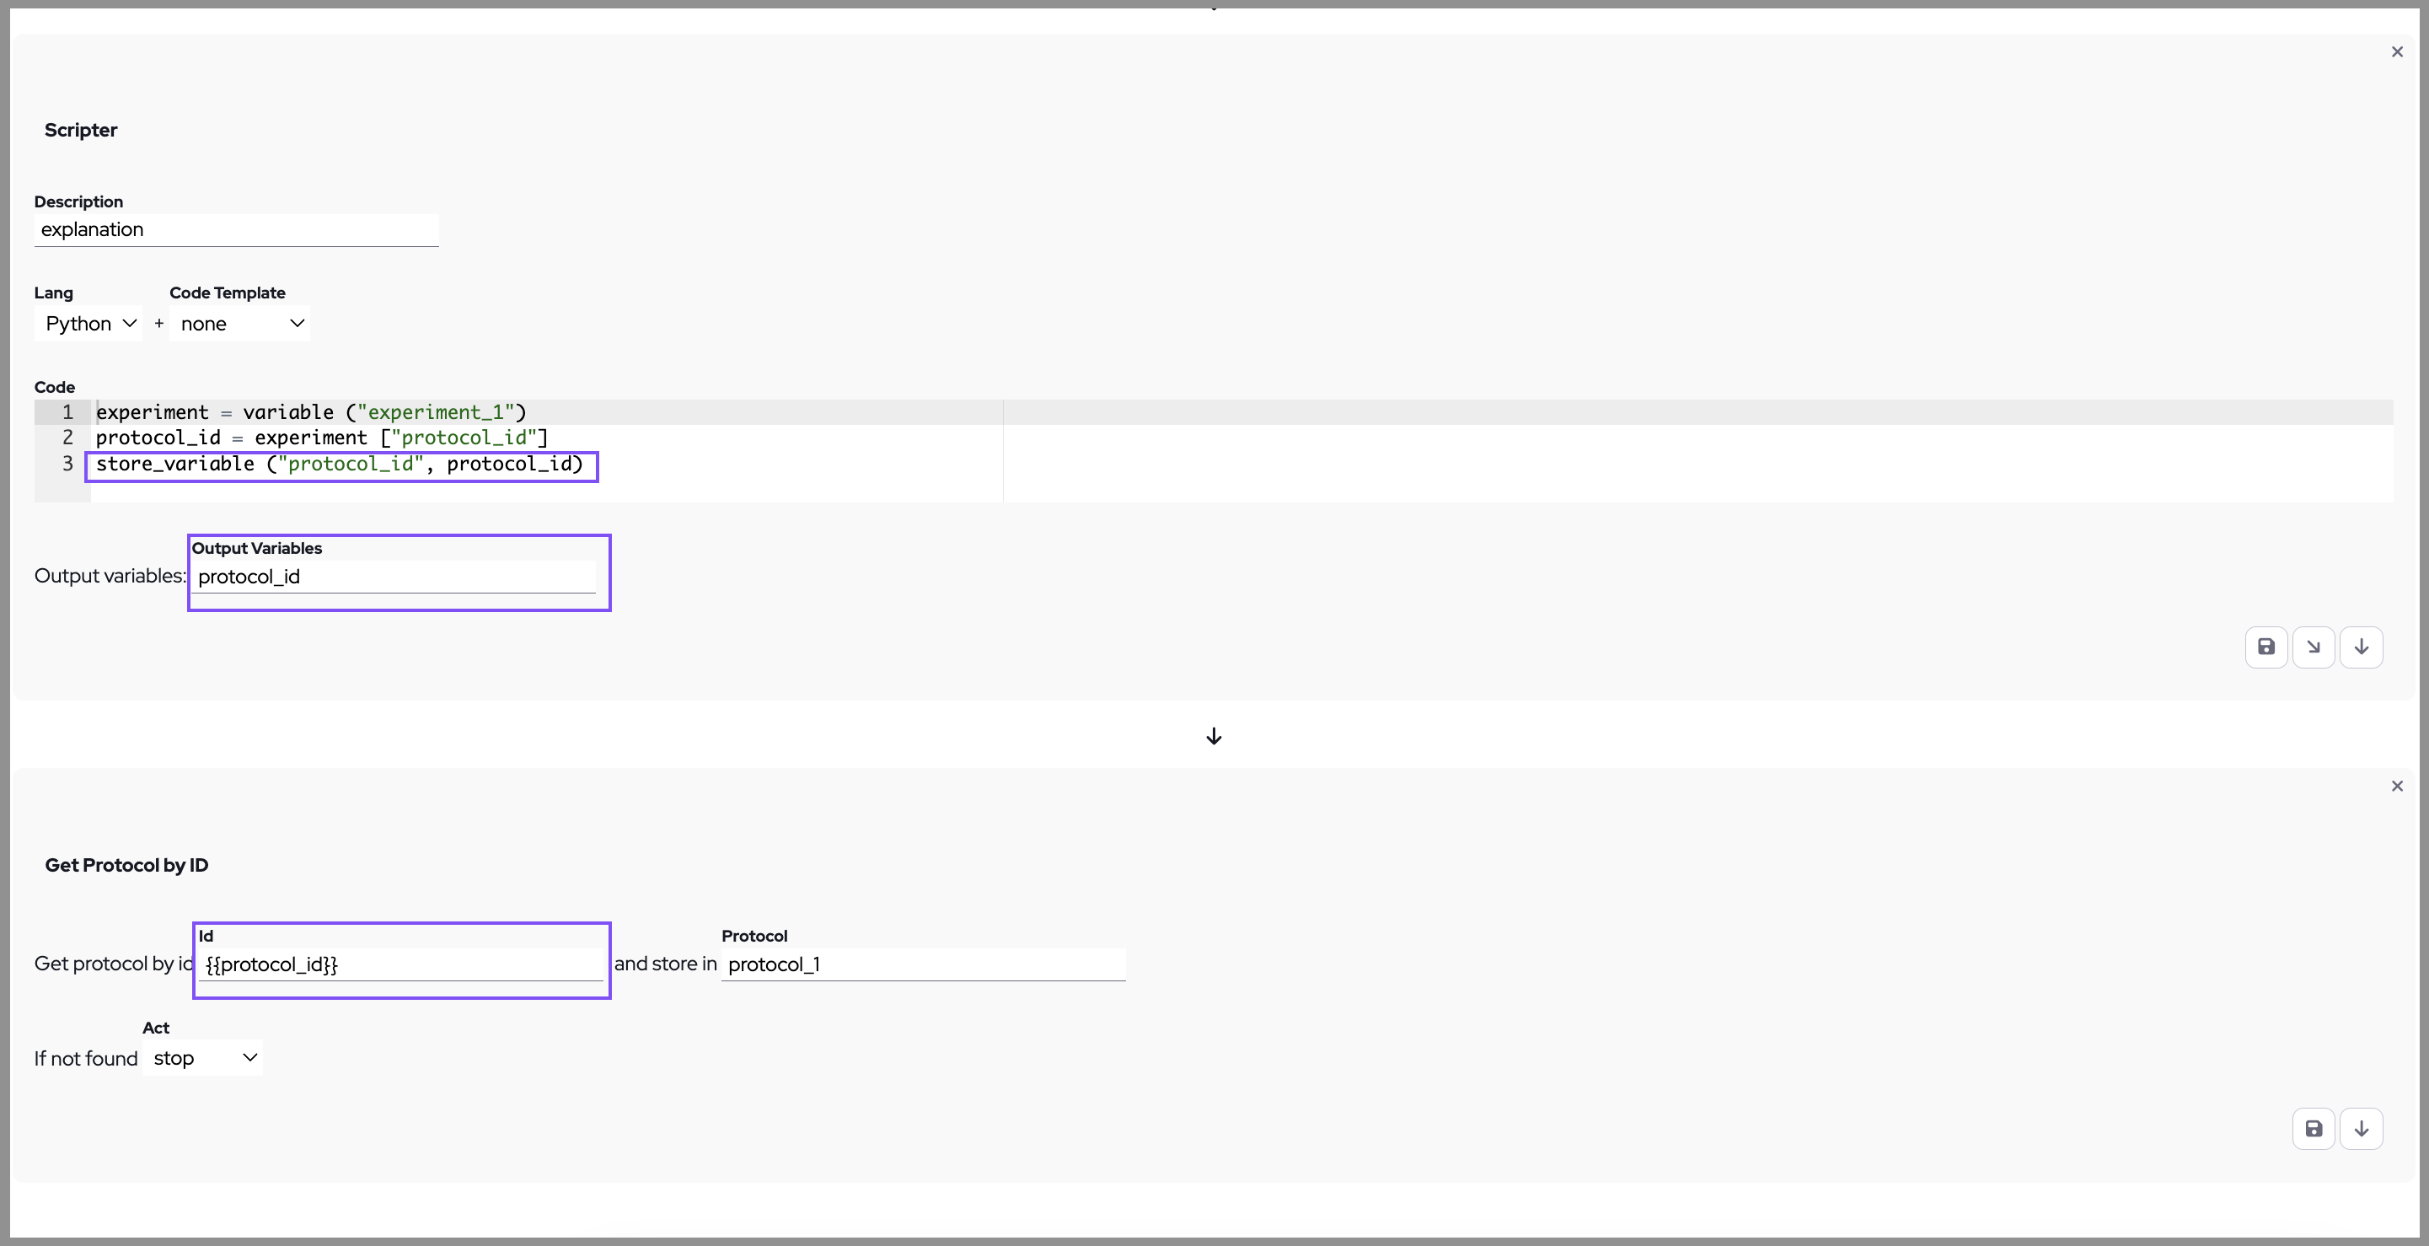Image resolution: width=2429 pixels, height=1246 pixels.
Task: Select the Id field with {{protocol_id}}
Action: point(400,965)
